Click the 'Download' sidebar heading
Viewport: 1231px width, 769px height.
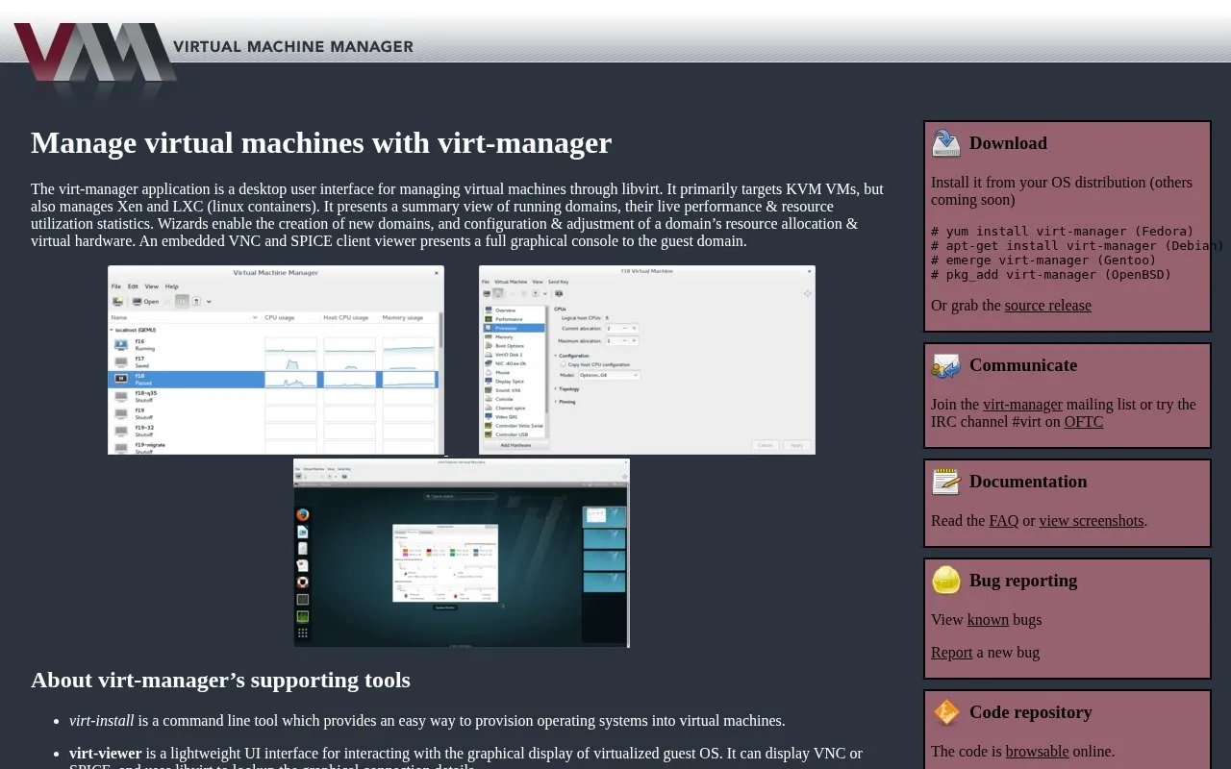(1008, 143)
